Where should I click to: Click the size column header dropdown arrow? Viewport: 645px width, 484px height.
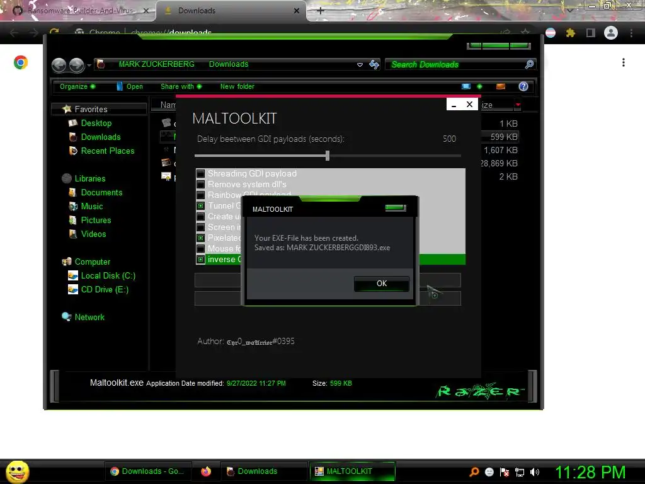pyautogui.click(x=518, y=105)
